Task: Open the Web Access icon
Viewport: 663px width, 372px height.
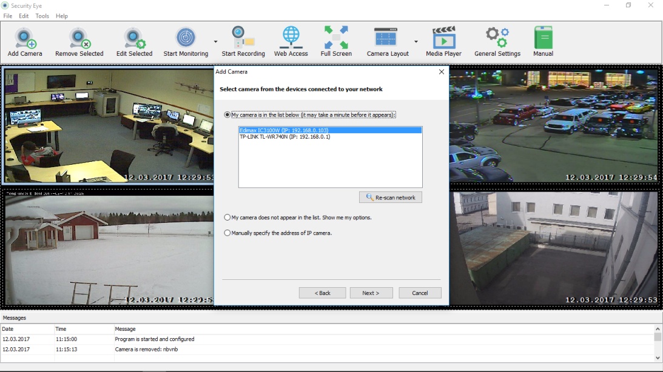Action: click(290, 38)
